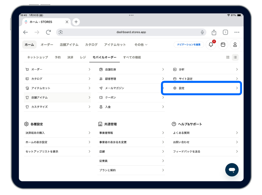Open the chat support bubble
This screenshot has width=262, height=195.
(x=232, y=170)
